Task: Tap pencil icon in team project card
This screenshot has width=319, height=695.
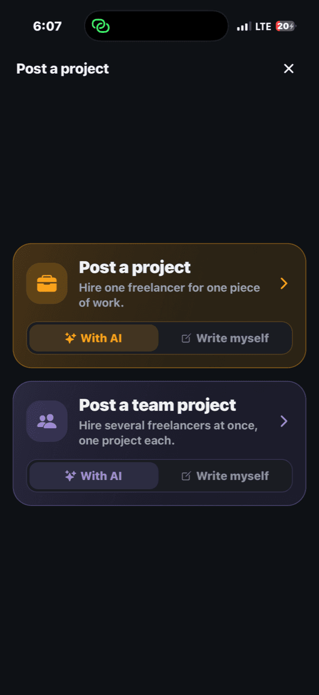Action: click(186, 476)
